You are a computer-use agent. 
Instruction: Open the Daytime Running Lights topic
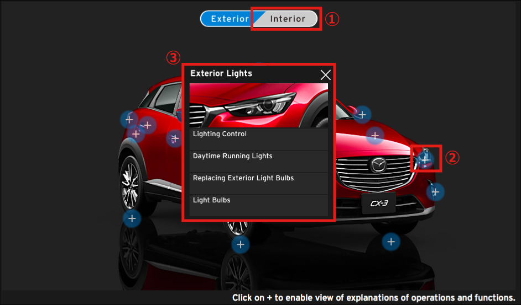[259, 157]
